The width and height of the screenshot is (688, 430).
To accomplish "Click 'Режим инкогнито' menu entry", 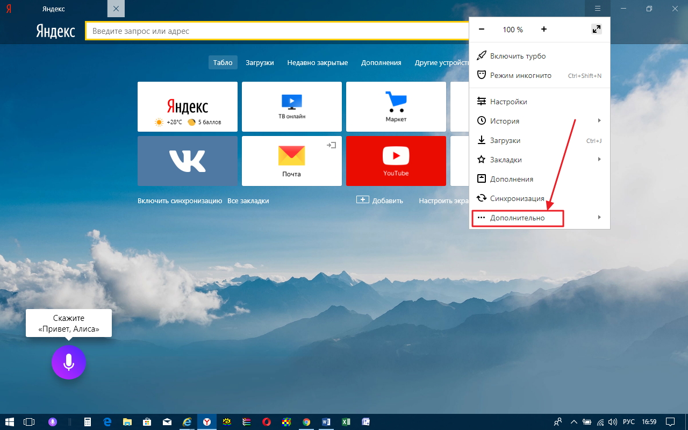I will click(x=540, y=76).
